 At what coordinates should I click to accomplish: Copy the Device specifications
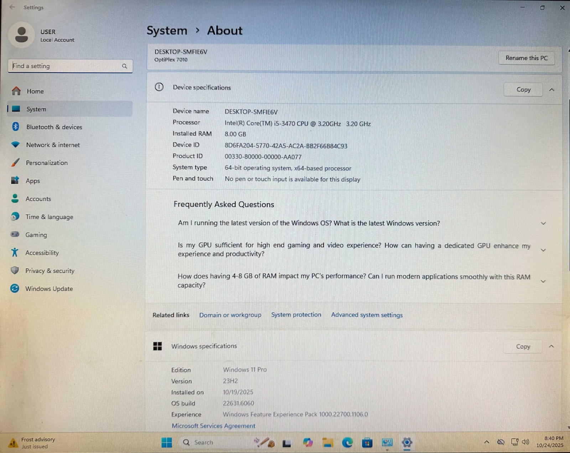tap(523, 90)
